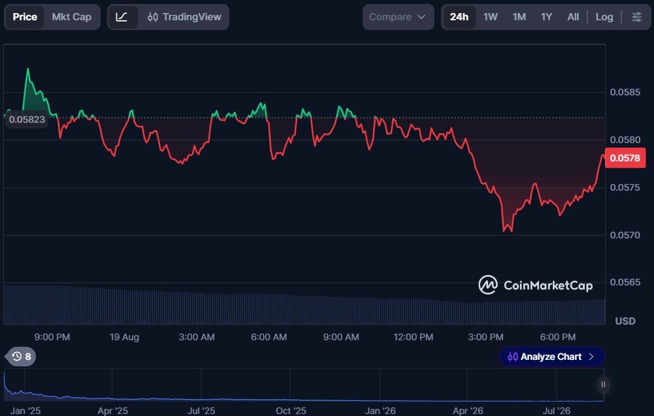Image resolution: width=654 pixels, height=416 pixels.
Task: Click the 6:00 PM time axis label
Action: [x=558, y=337]
